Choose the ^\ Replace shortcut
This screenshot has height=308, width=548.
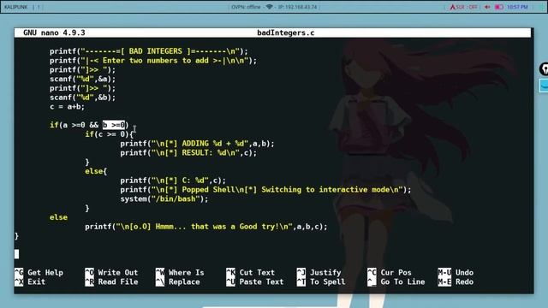(x=177, y=281)
